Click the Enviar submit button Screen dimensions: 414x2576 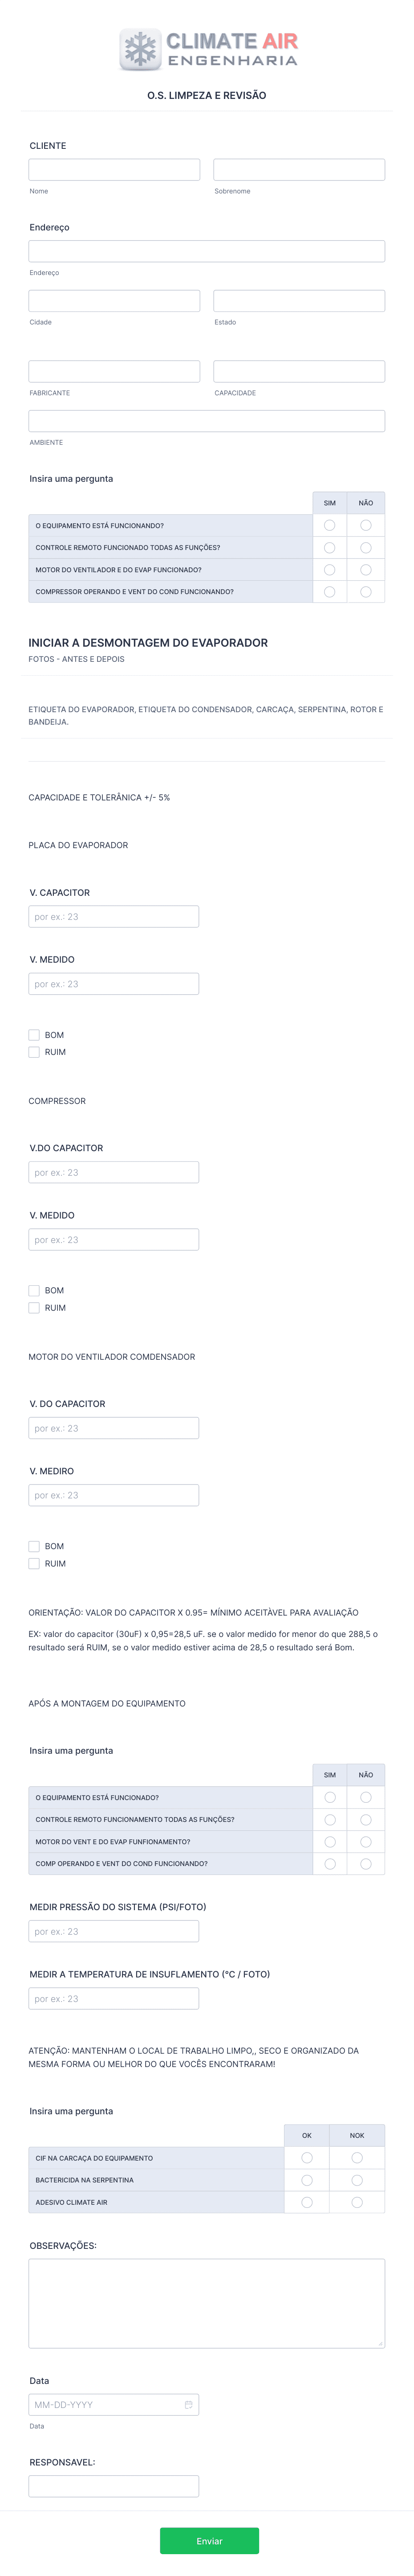pos(209,2541)
